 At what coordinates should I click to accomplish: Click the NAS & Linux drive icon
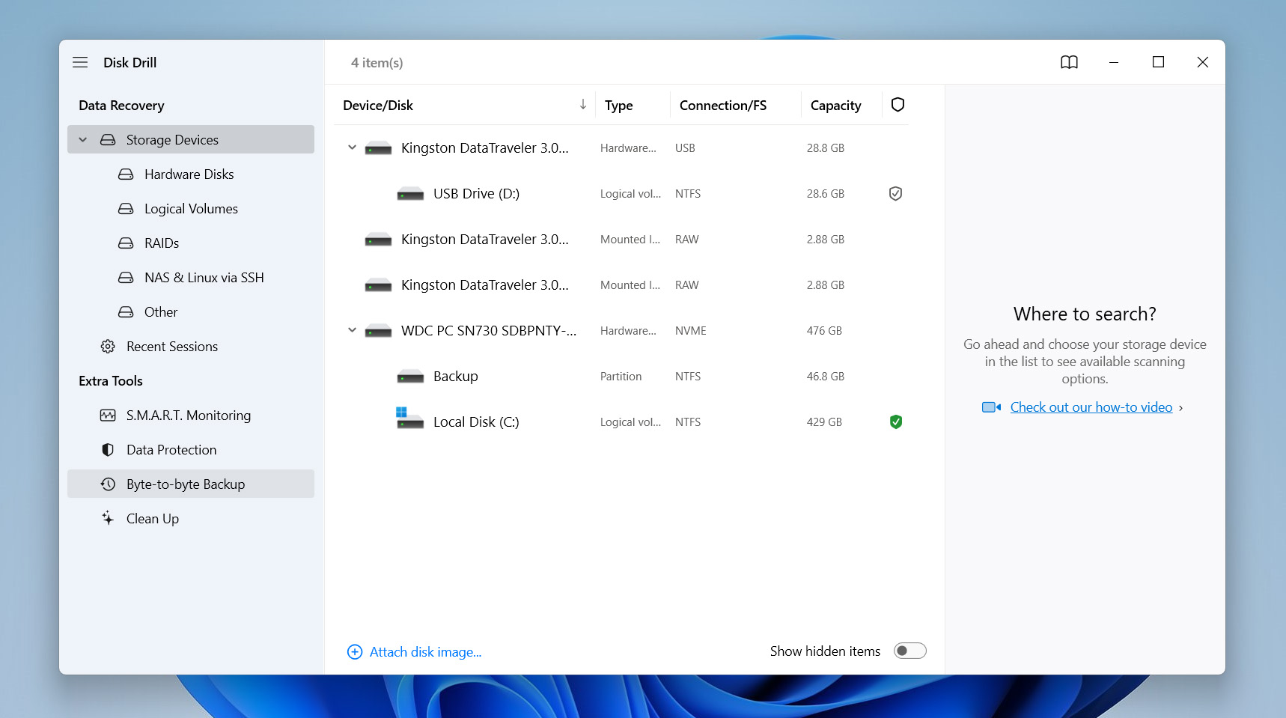(x=126, y=278)
